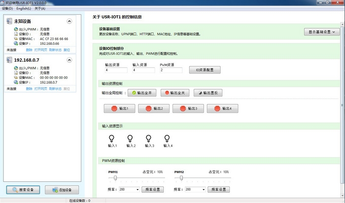Toggle the 输出1 output button
345x203 pixels.
coord(119,108)
